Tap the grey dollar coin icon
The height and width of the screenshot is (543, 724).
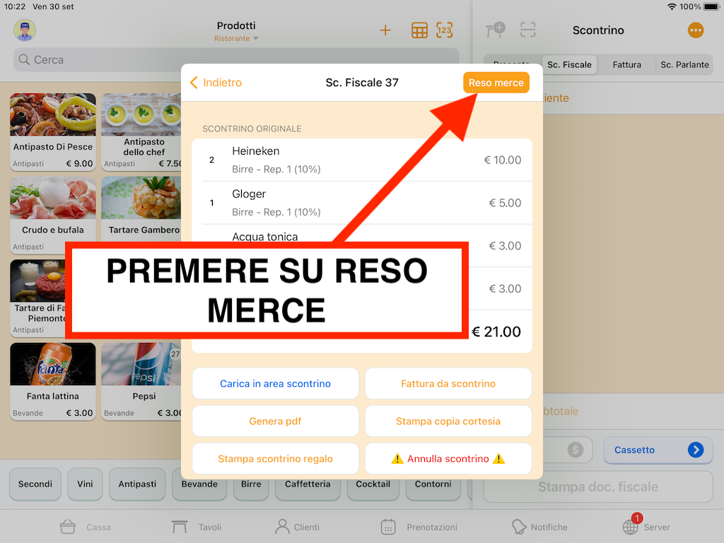pos(576,450)
